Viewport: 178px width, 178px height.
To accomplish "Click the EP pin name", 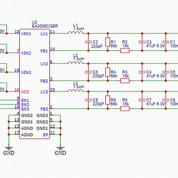I will [x=45, y=135].
